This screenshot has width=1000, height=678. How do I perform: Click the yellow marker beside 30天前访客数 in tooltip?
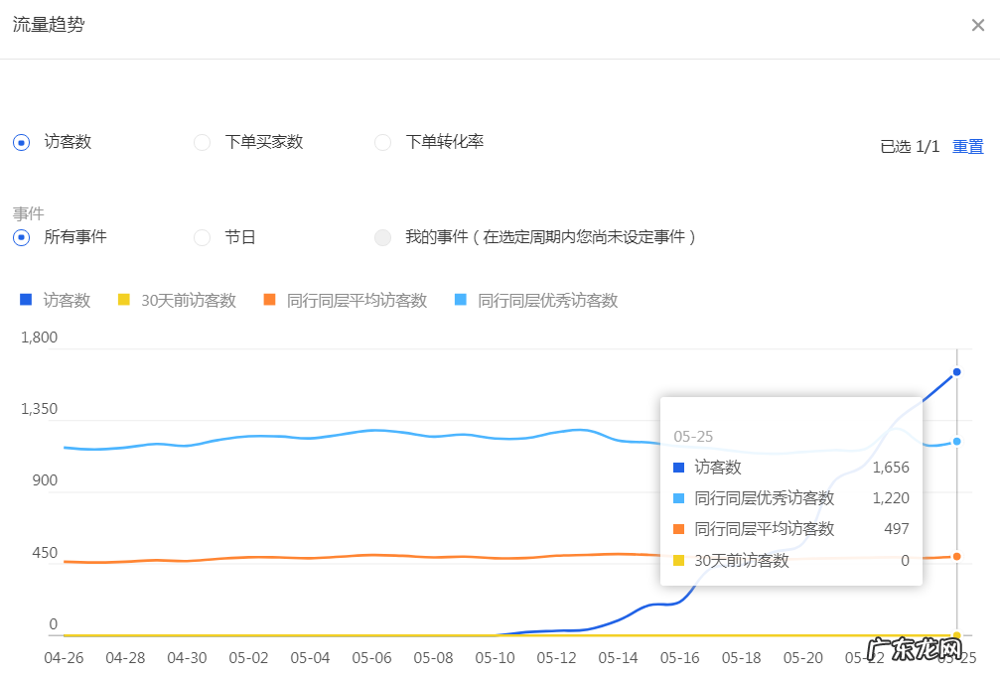[x=678, y=559]
